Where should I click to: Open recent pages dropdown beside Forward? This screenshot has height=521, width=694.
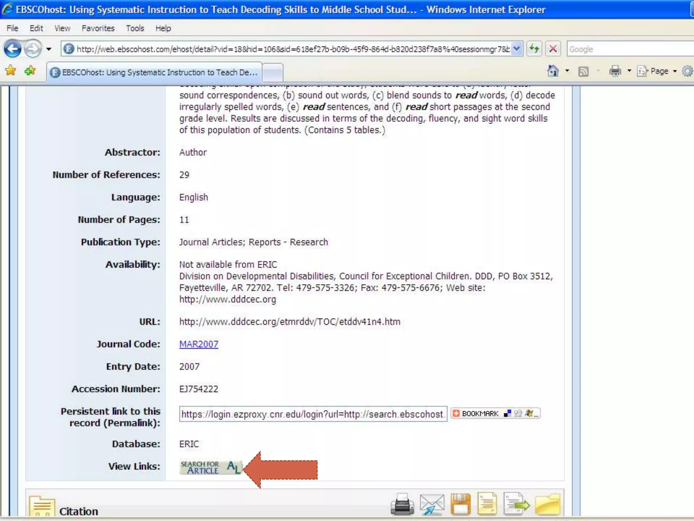pos(49,49)
